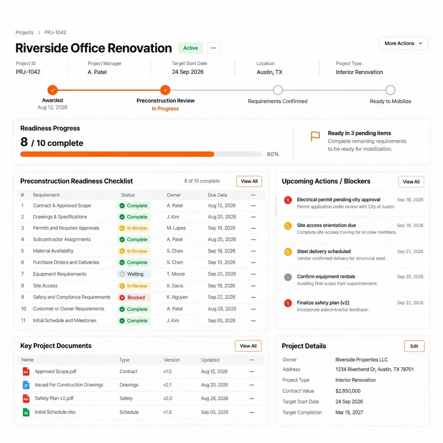The height and width of the screenshot is (443, 443).
Task: Open row menu for Contract & Approved Scope
Action: point(253,206)
